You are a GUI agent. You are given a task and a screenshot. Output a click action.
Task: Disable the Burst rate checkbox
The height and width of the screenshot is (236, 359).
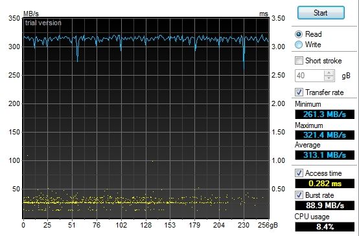(x=299, y=195)
